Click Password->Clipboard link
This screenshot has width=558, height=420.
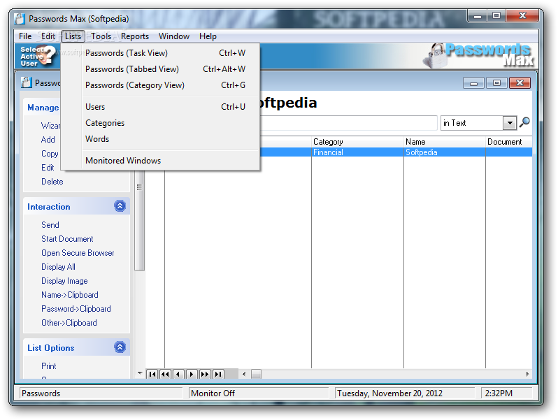76,309
